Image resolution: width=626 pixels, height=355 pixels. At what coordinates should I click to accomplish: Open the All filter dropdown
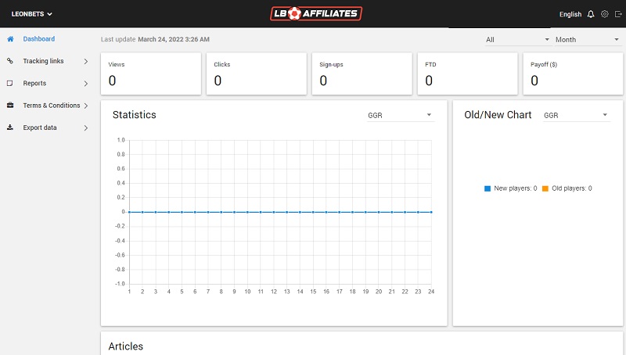click(517, 40)
